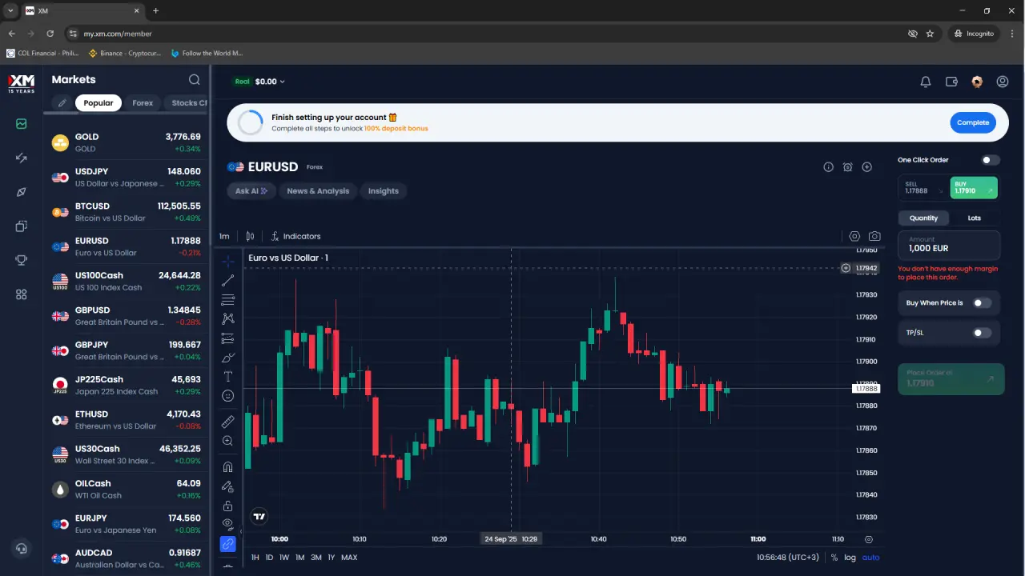Open the candlestick chart style selector

pyautogui.click(x=251, y=236)
